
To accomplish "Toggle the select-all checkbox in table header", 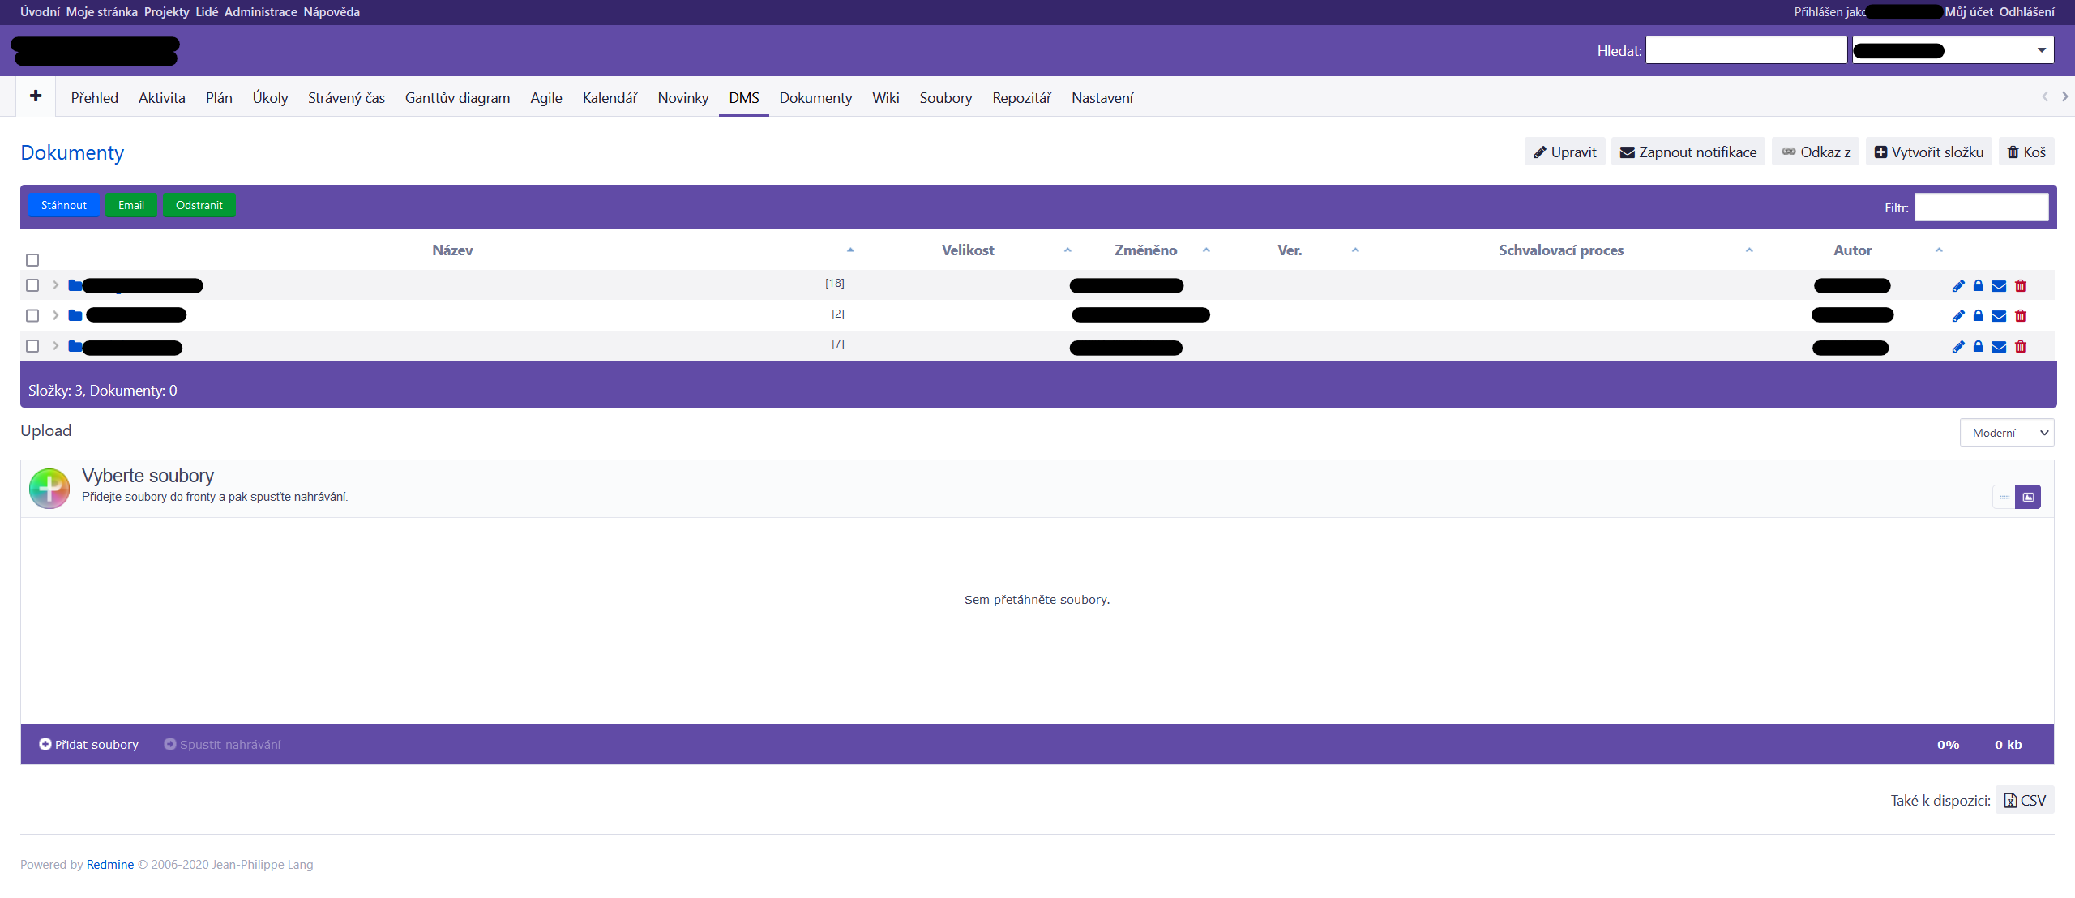I will pyautogui.click(x=32, y=259).
